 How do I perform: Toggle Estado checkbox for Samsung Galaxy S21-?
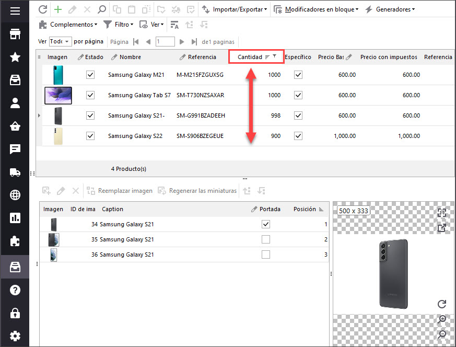(90, 115)
